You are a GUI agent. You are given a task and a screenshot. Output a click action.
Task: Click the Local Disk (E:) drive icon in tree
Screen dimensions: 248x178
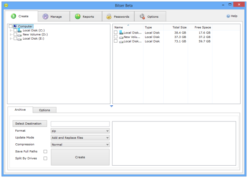[19, 39]
